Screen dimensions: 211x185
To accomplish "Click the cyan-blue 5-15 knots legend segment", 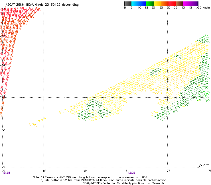I will [139, 3].
